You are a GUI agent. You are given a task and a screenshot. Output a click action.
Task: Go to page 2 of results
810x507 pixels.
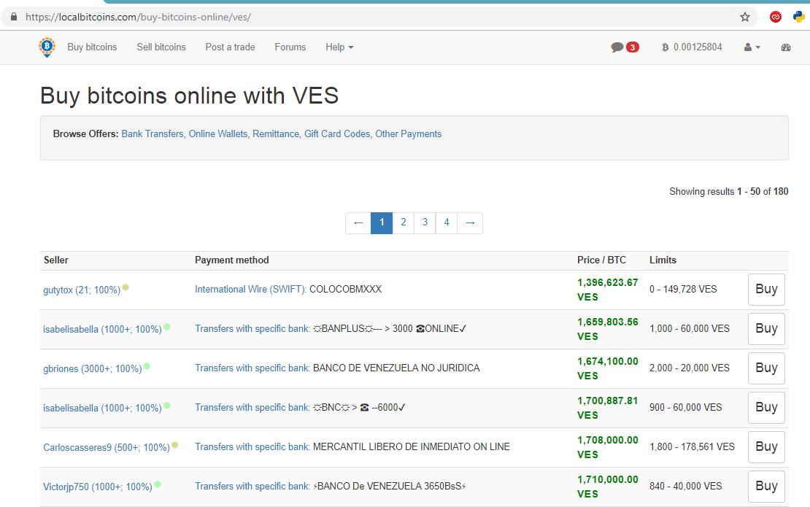click(404, 223)
